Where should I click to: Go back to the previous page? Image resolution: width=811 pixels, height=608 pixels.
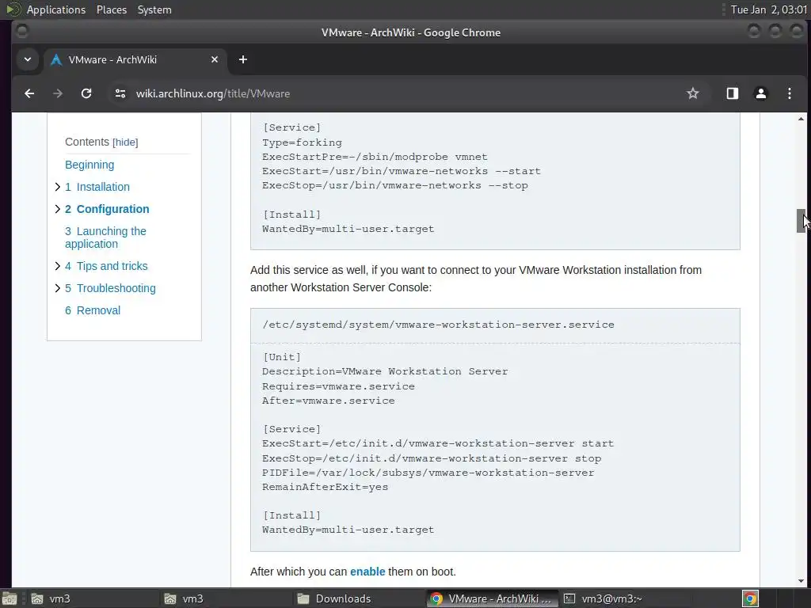(x=29, y=93)
